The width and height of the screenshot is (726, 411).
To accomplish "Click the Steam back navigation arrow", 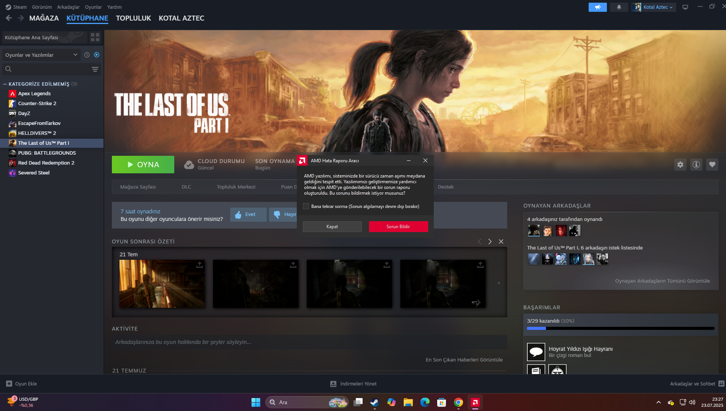I will pos(9,18).
